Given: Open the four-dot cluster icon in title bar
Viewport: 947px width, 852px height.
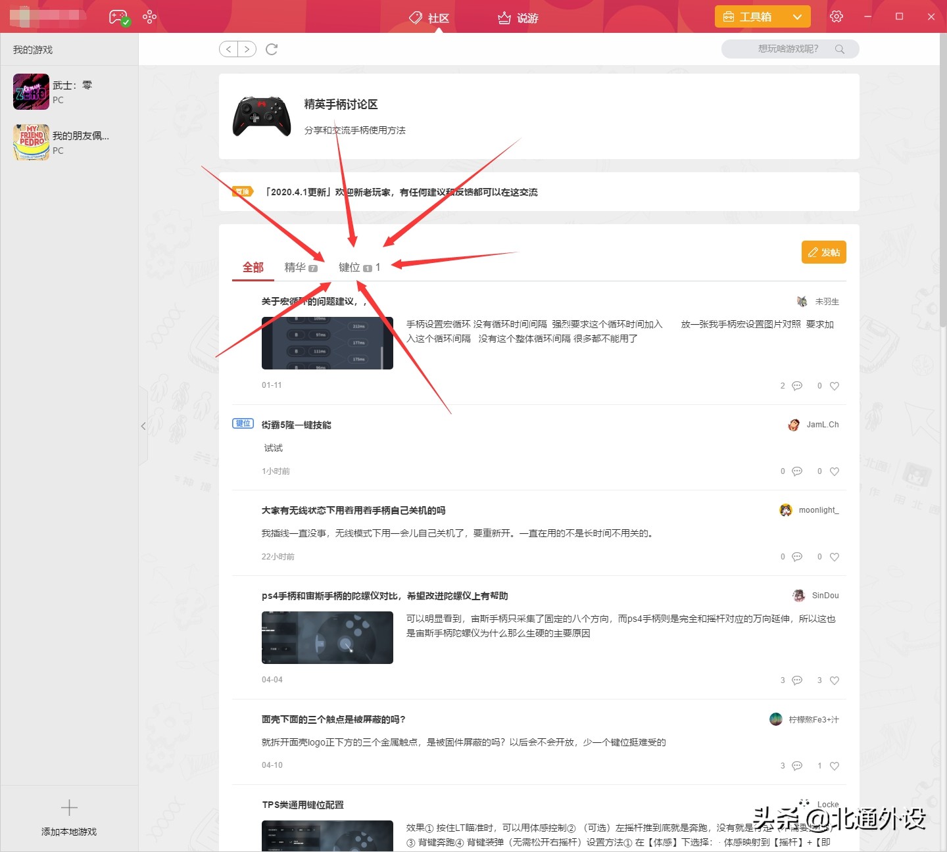Looking at the screenshot, I should click(150, 16).
